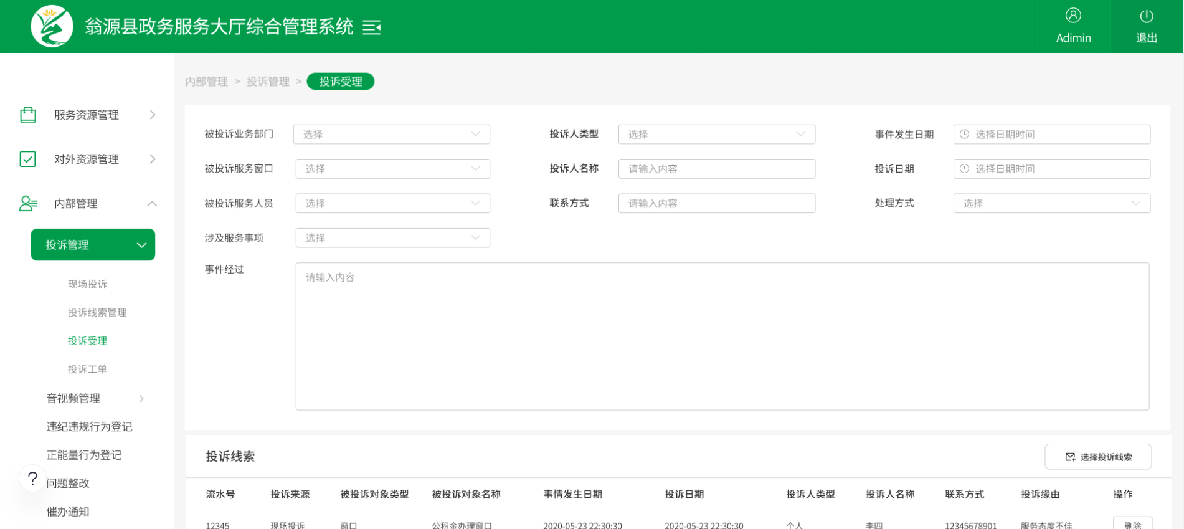Click 12345678901 phone number cell
The image size is (1184, 529).
click(970, 525)
